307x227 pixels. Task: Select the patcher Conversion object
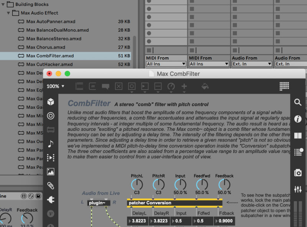click(x=175, y=203)
